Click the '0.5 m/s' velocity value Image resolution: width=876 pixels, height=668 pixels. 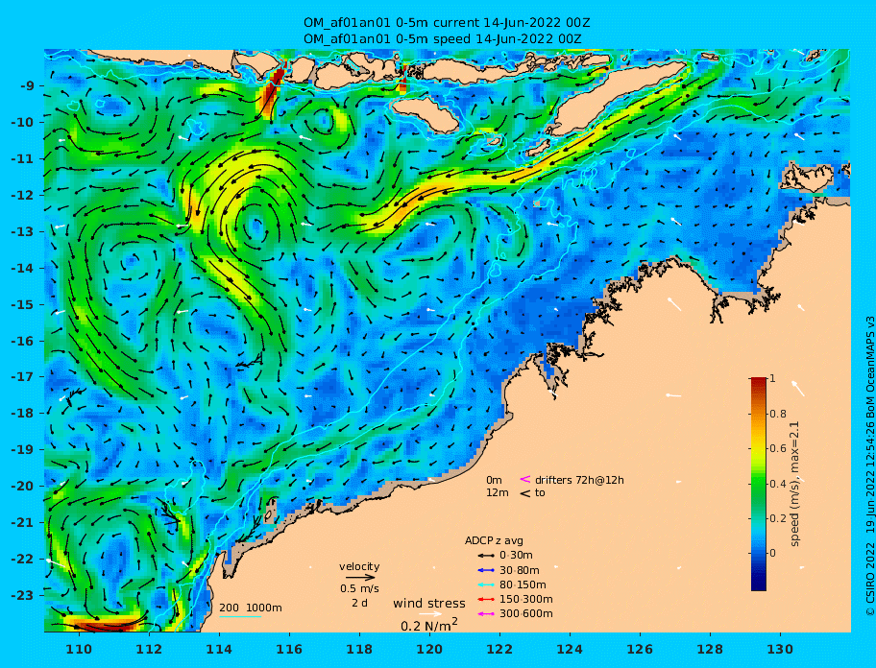click(x=359, y=588)
